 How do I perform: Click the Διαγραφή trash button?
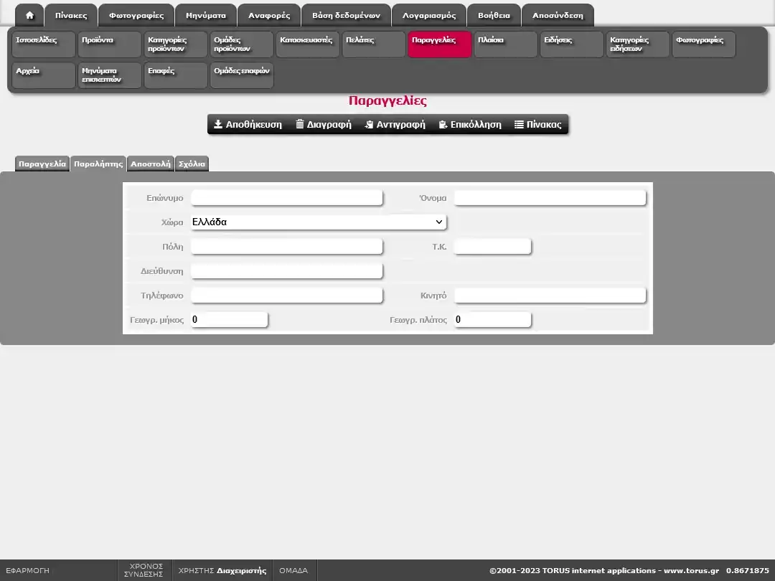(324, 124)
